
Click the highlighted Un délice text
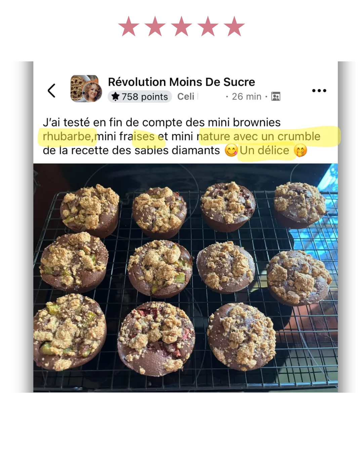click(x=265, y=150)
